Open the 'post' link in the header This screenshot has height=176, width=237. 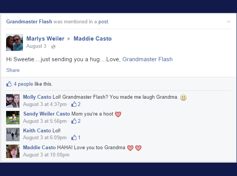(x=103, y=22)
